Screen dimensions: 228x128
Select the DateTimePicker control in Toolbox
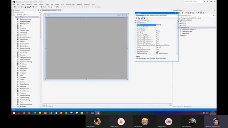point(27,44)
